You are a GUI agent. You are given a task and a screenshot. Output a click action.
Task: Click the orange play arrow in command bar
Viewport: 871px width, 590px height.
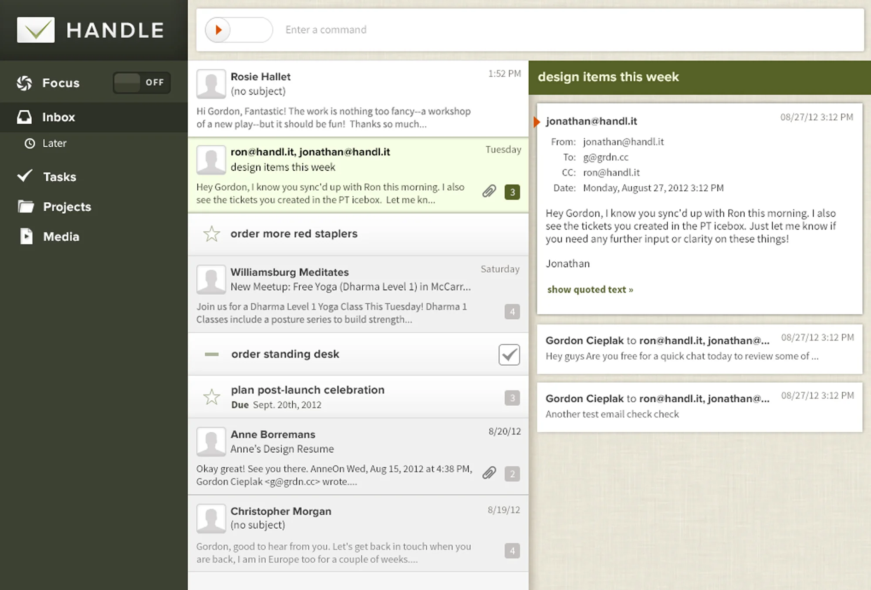(218, 30)
